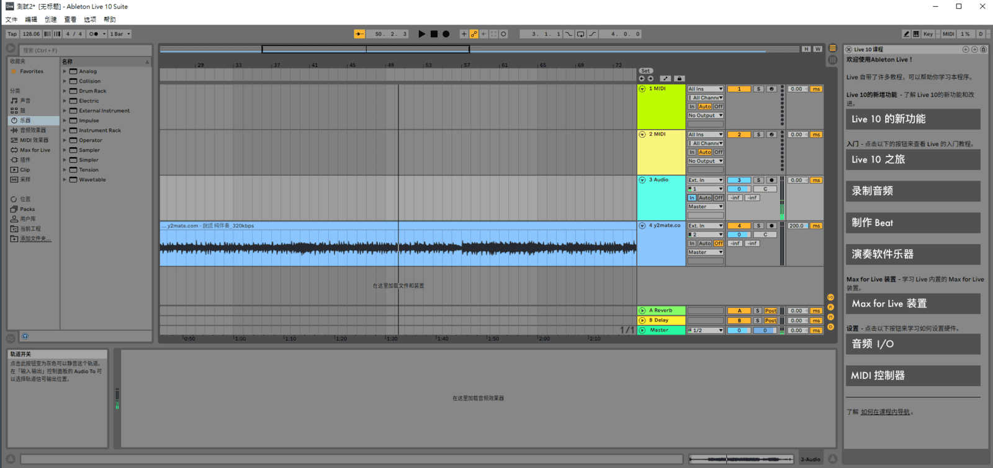
Task: Arm track 3 Audio for recording
Action: (x=771, y=180)
